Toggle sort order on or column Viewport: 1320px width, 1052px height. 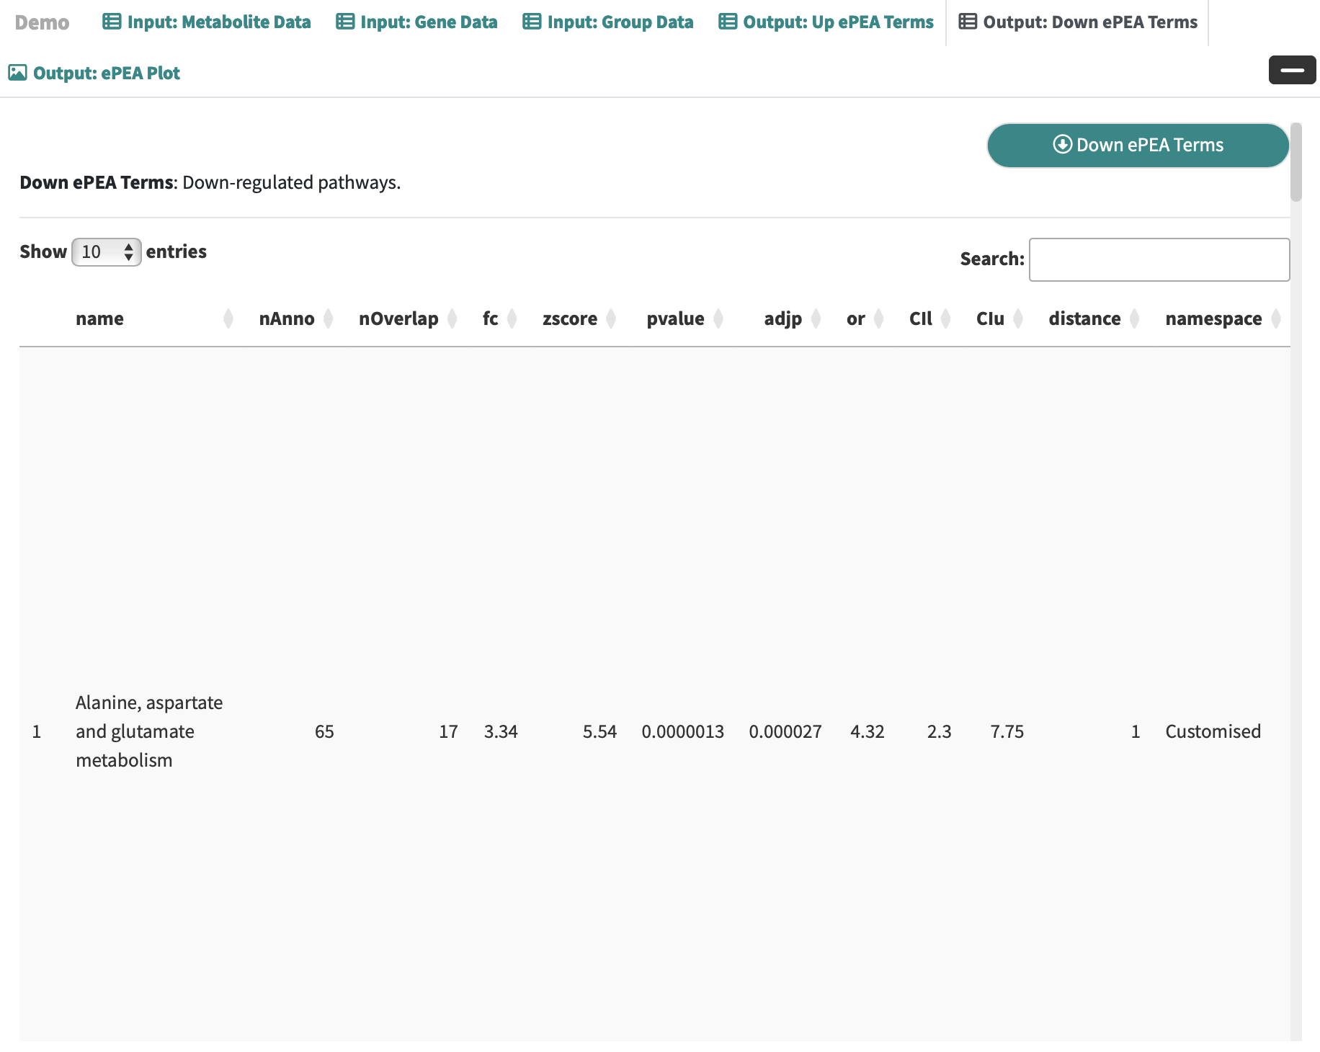[x=879, y=318]
